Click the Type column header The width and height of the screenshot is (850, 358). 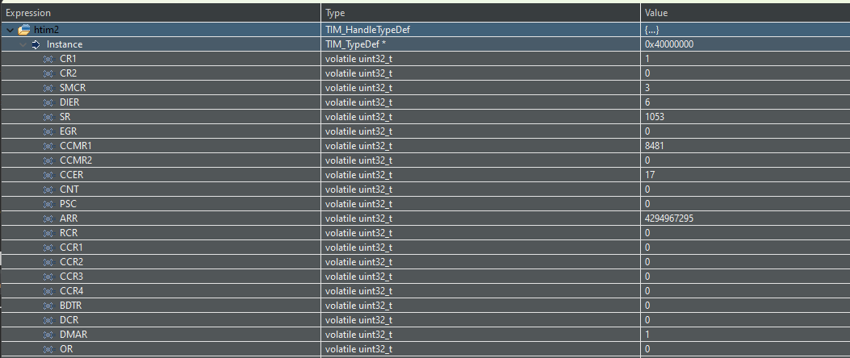(x=335, y=13)
